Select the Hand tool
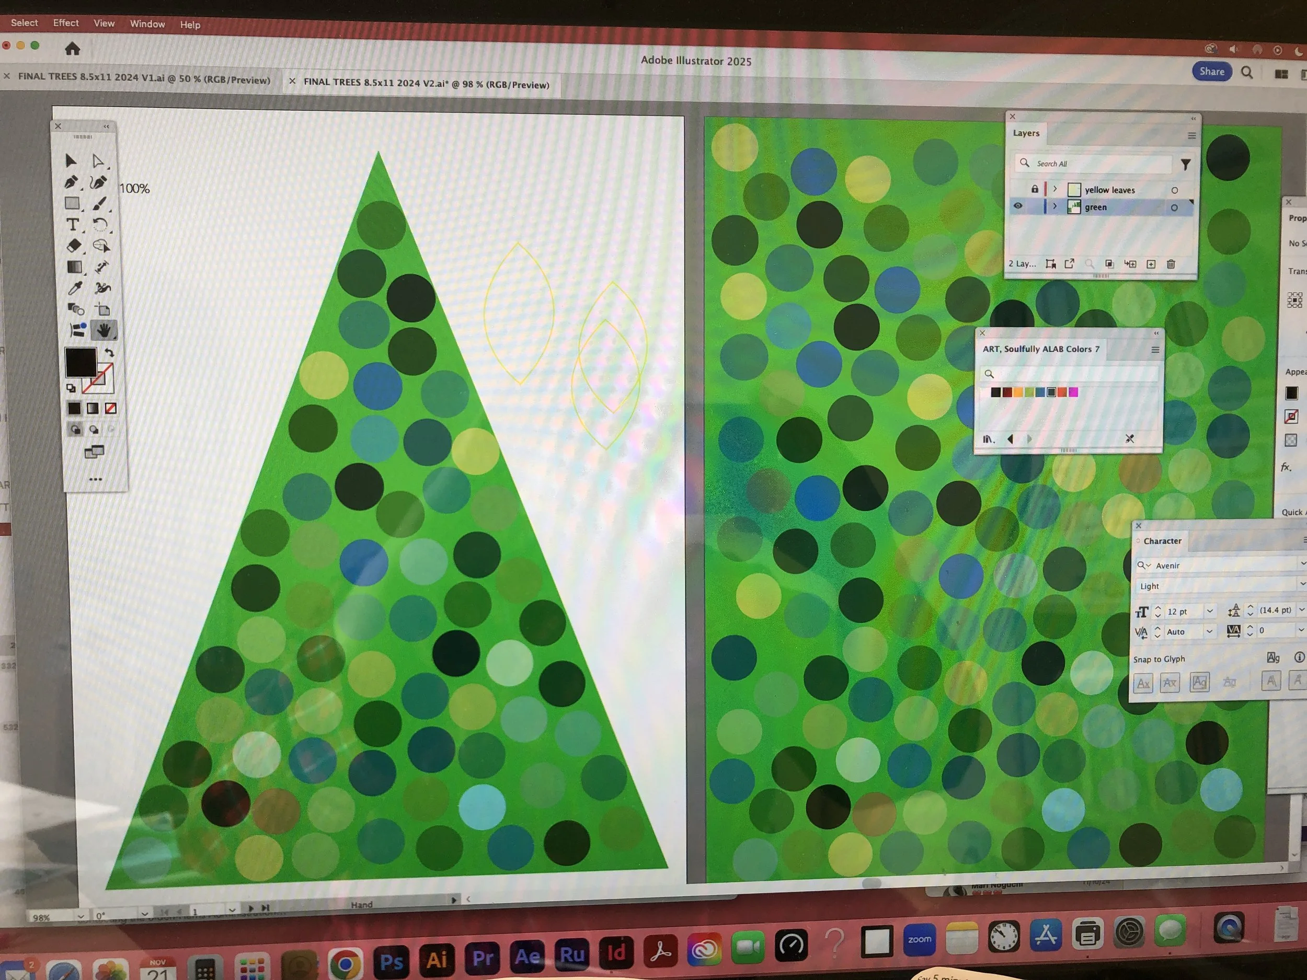1307x980 pixels. (104, 330)
